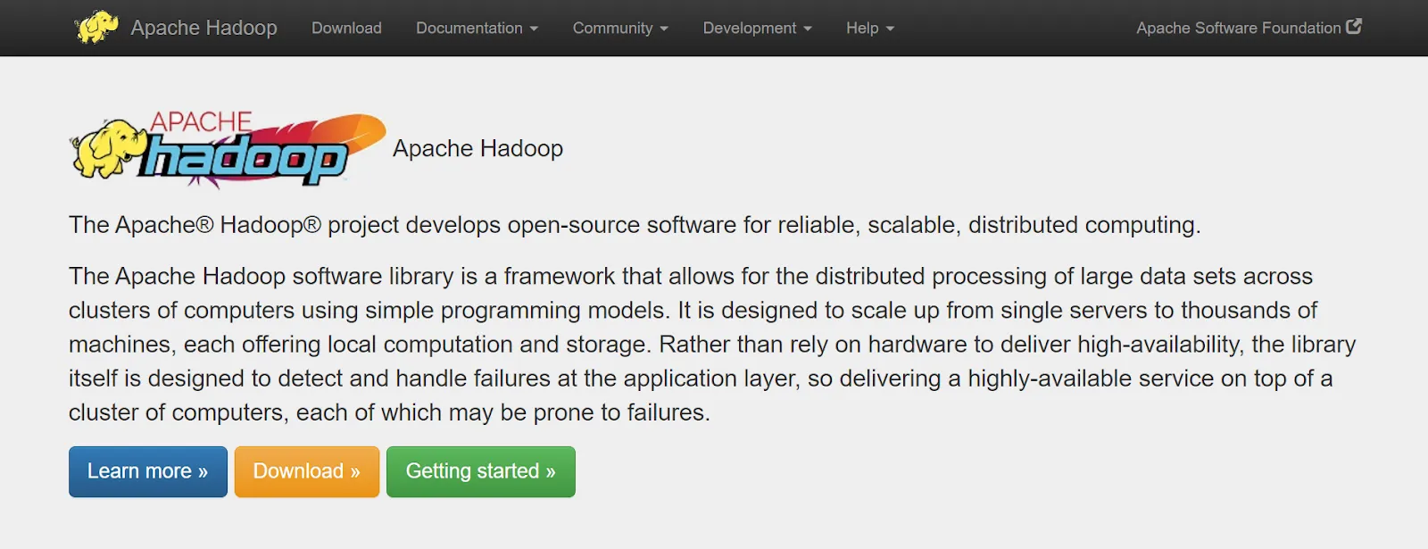
Task: Click the Hadoop elephant icon in navbar
Action: pyautogui.click(x=96, y=27)
